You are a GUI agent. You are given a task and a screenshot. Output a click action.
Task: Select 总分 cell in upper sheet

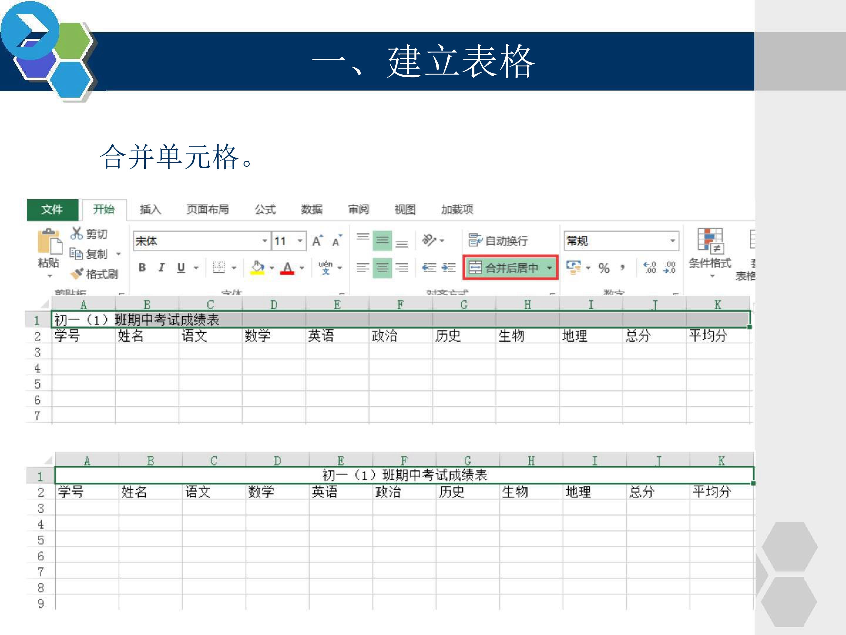click(x=654, y=336)
